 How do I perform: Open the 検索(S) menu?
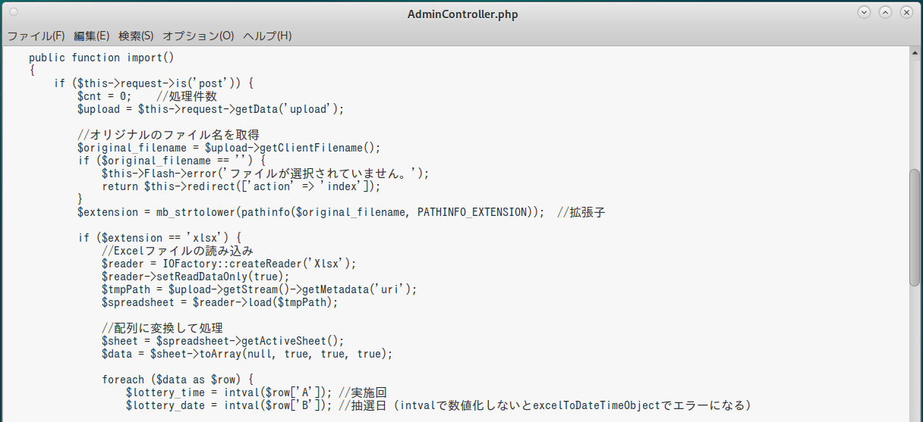tap(136, 36)
